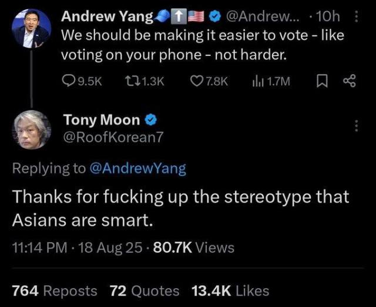The height and width of the screenshot is (307, 376).
Task: Open more options menu on Tony Moon's reply
Action: click(x=354, y=125)
